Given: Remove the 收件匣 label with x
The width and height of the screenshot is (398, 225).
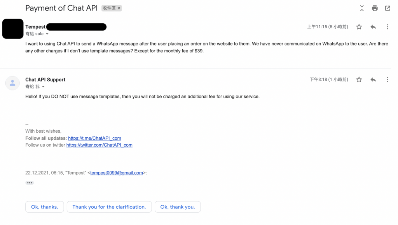Looking at the screenshot, I should tap(119, 8).
